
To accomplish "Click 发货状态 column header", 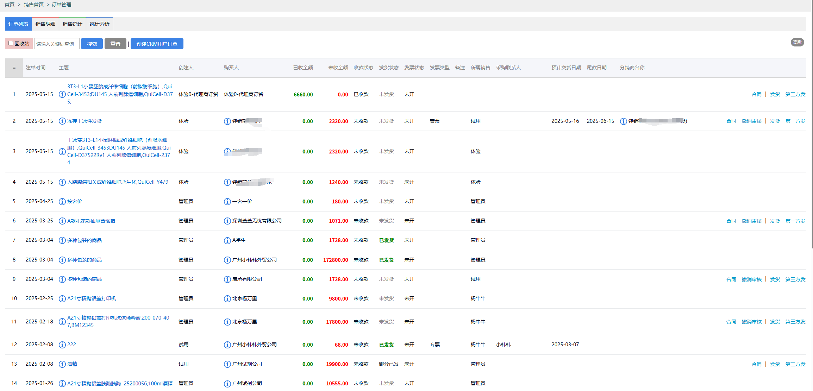I will click(x=389, y=68).
